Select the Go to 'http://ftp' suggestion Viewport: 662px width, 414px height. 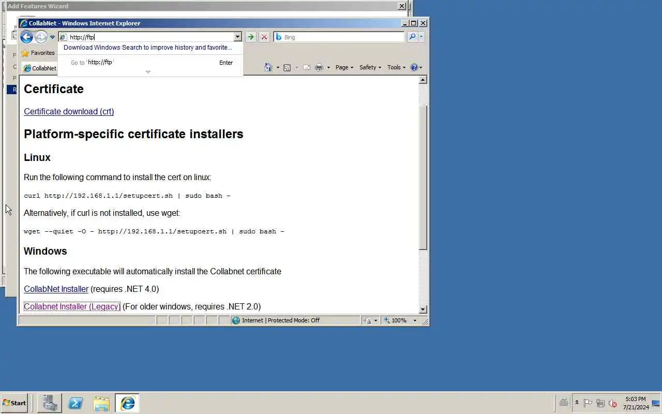pos(150,63)
